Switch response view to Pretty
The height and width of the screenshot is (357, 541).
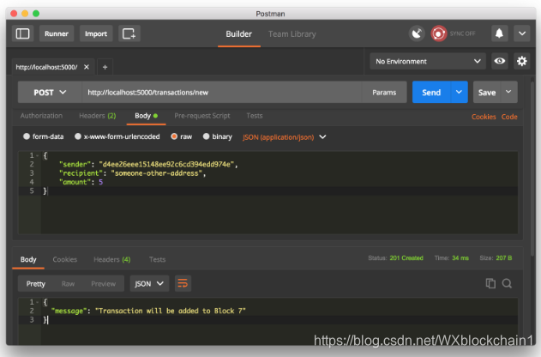click(x=35, y=284)
